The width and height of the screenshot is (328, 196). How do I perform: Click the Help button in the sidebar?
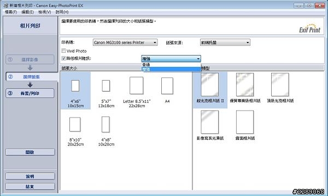click(x=30, y=176)
